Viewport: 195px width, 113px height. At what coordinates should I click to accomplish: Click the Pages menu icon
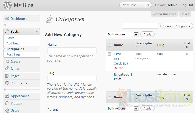tap(7, 76)
